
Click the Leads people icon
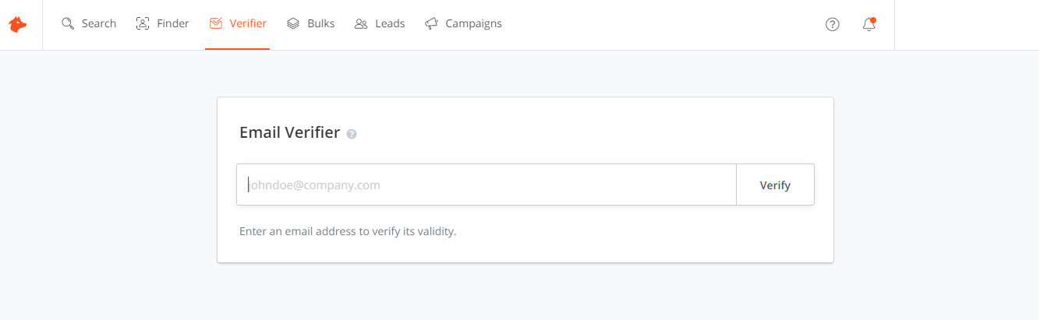click(361, 23)
